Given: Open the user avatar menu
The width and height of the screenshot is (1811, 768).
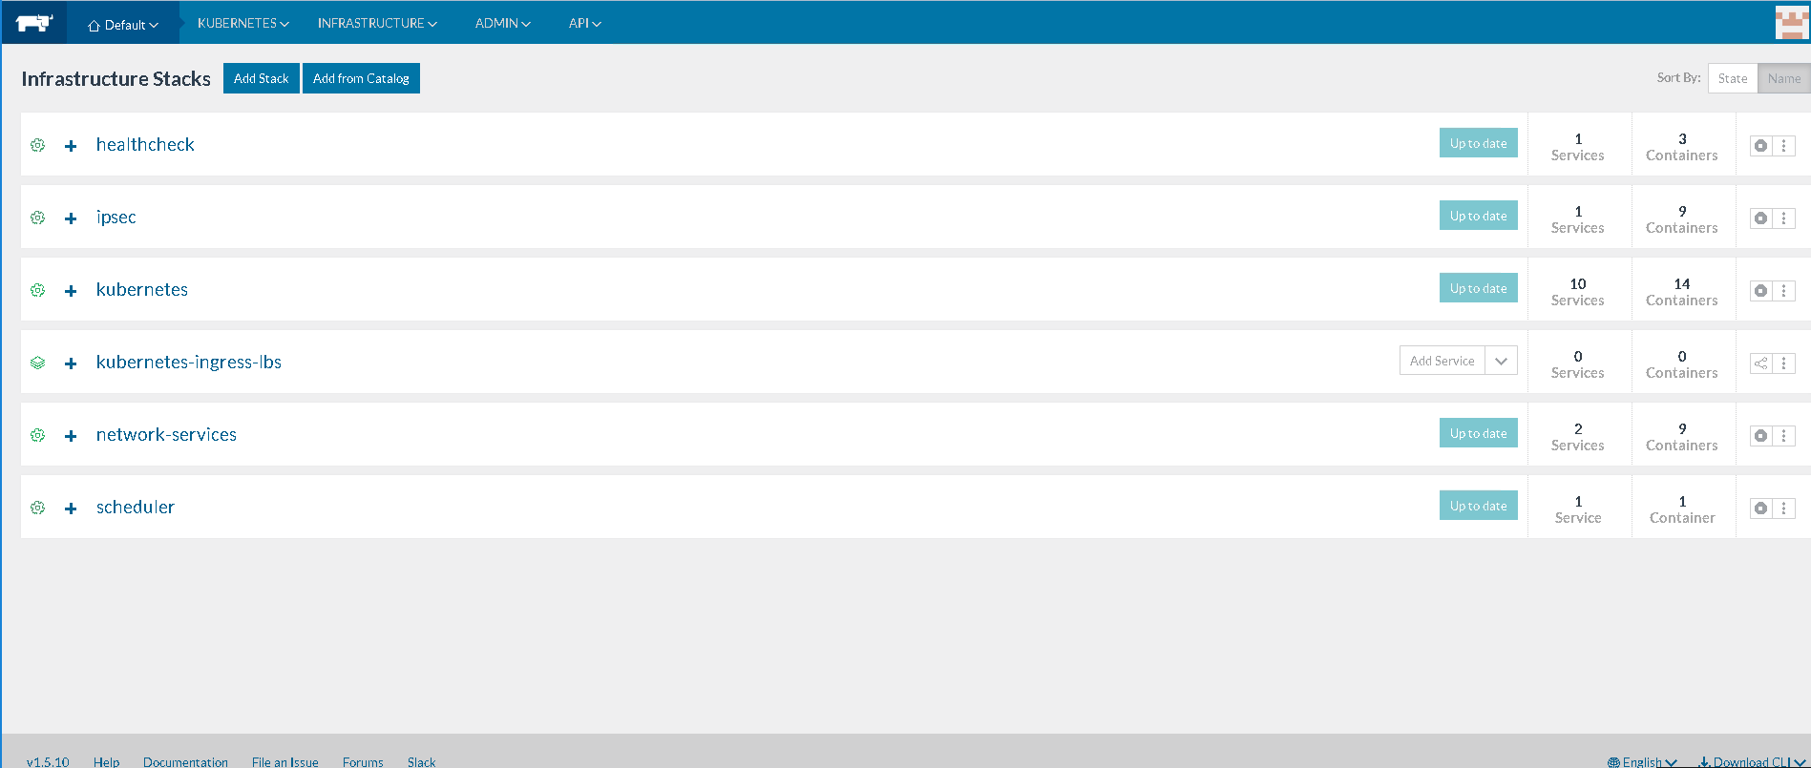Looking at the screenshot, I should (x=1792, y=23).
